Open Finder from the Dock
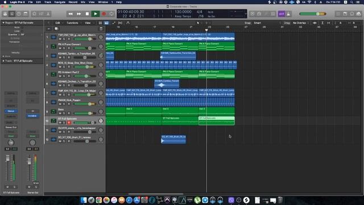This screenshot has height=205, width=364. pos(84,200)
